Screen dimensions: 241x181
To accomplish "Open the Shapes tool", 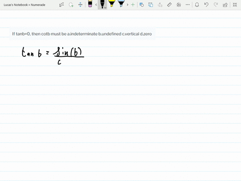I will (142, 5).
